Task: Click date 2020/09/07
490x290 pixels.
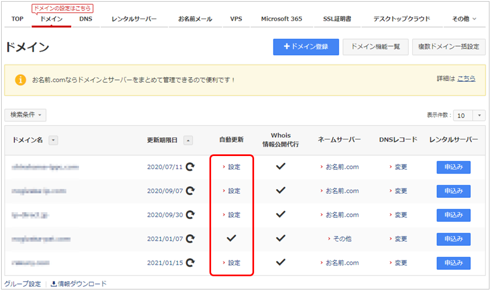Action: pos(165,191)
